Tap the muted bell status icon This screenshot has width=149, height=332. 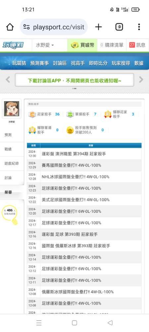click(112, 10)
